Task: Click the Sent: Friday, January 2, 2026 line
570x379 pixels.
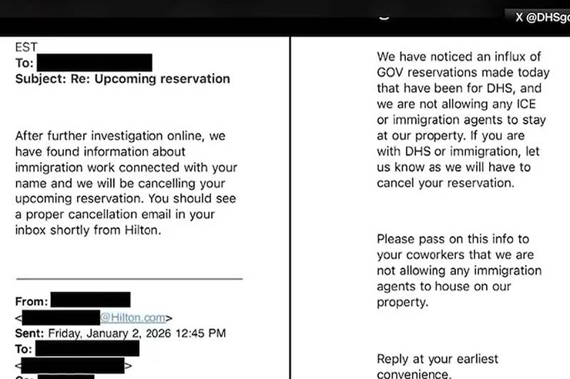Action: click(x=121, y=333)
